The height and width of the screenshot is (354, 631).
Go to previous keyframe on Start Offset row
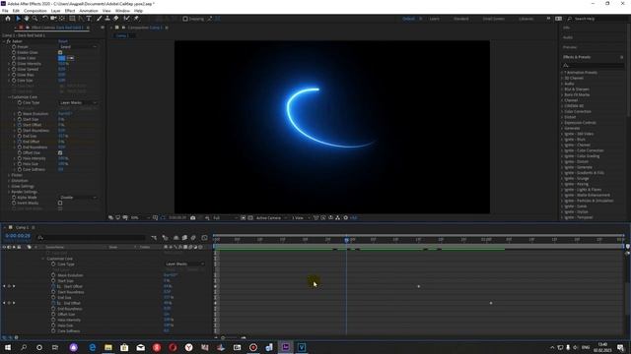coord(4,286)
